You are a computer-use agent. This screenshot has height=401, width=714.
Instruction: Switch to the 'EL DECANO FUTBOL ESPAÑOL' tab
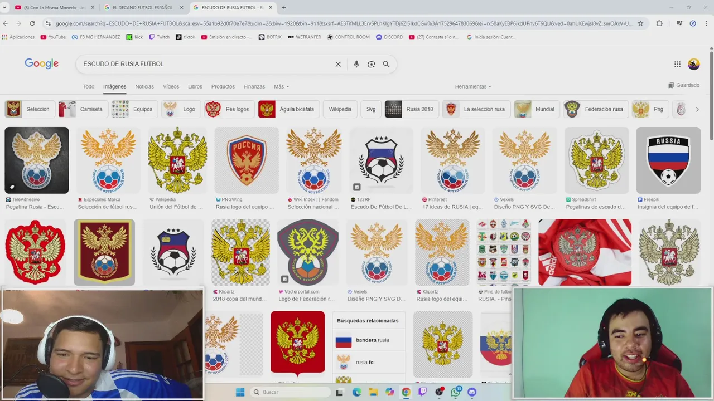(143, 7)
